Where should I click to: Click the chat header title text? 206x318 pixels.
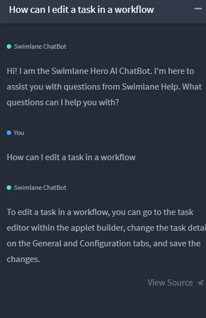coord(82,10)
